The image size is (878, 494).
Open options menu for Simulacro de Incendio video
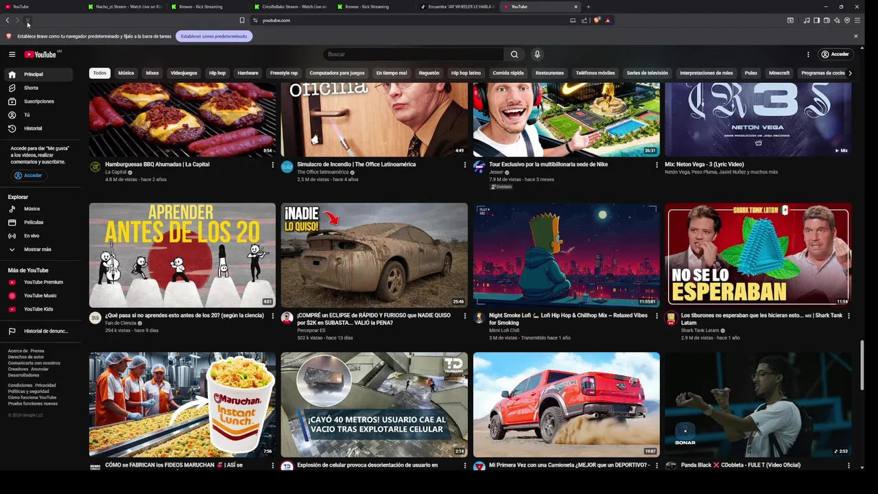click(464, 165)
